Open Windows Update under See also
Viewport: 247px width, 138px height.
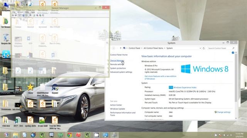[x=117, y=109]
